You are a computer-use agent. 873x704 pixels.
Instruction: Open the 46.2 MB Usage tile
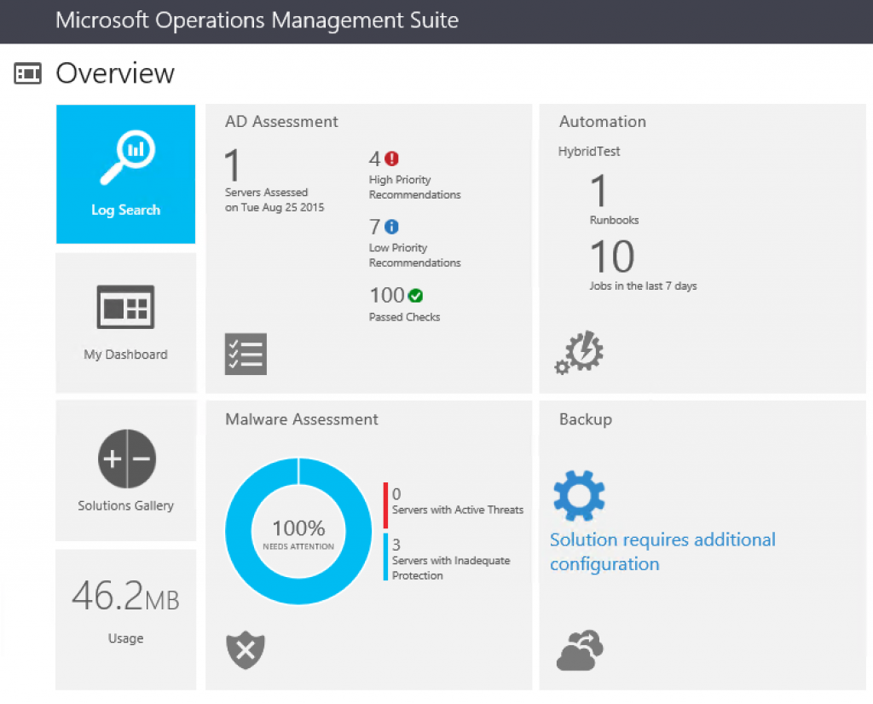click(126, 620)
